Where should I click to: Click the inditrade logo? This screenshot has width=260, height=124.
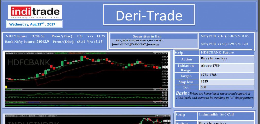(35, 12)
